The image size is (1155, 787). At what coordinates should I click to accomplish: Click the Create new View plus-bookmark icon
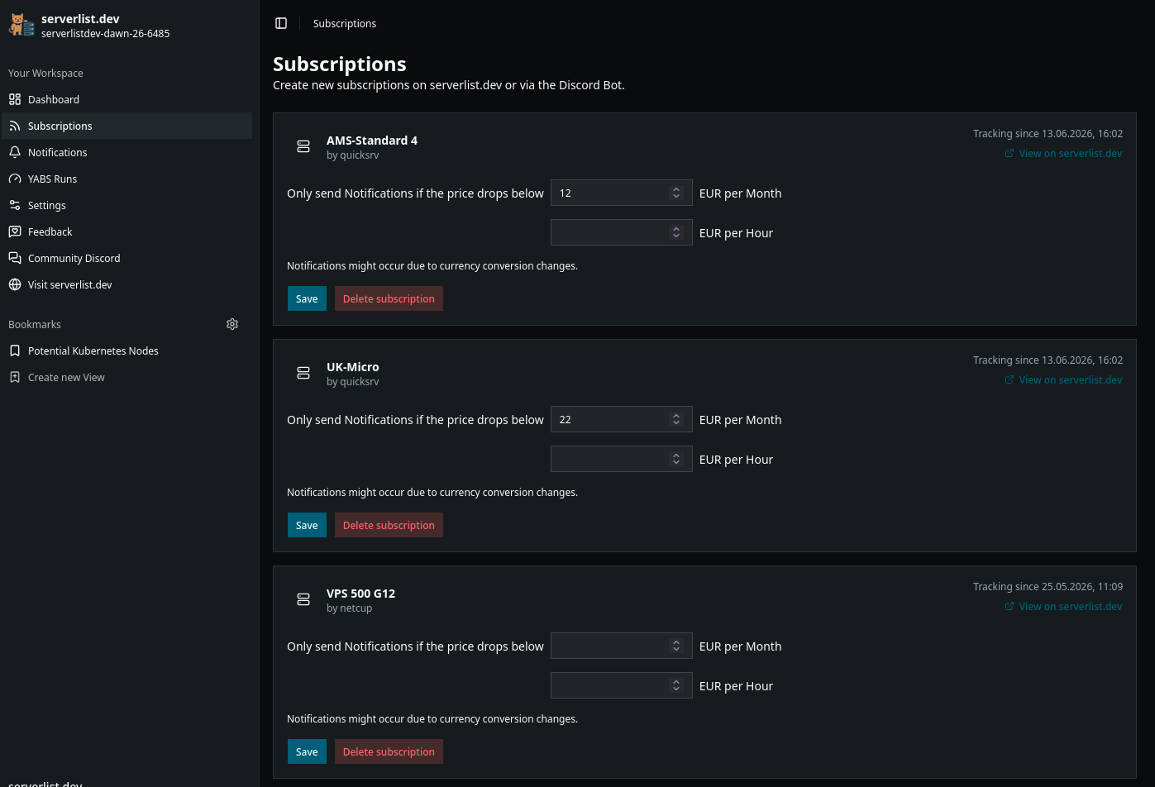click(x=15, y=377)
